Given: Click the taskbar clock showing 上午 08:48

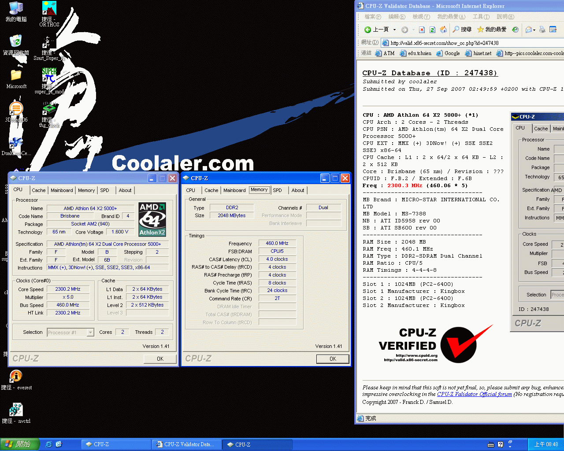Looking at the screenshot, I should [546, 444].
